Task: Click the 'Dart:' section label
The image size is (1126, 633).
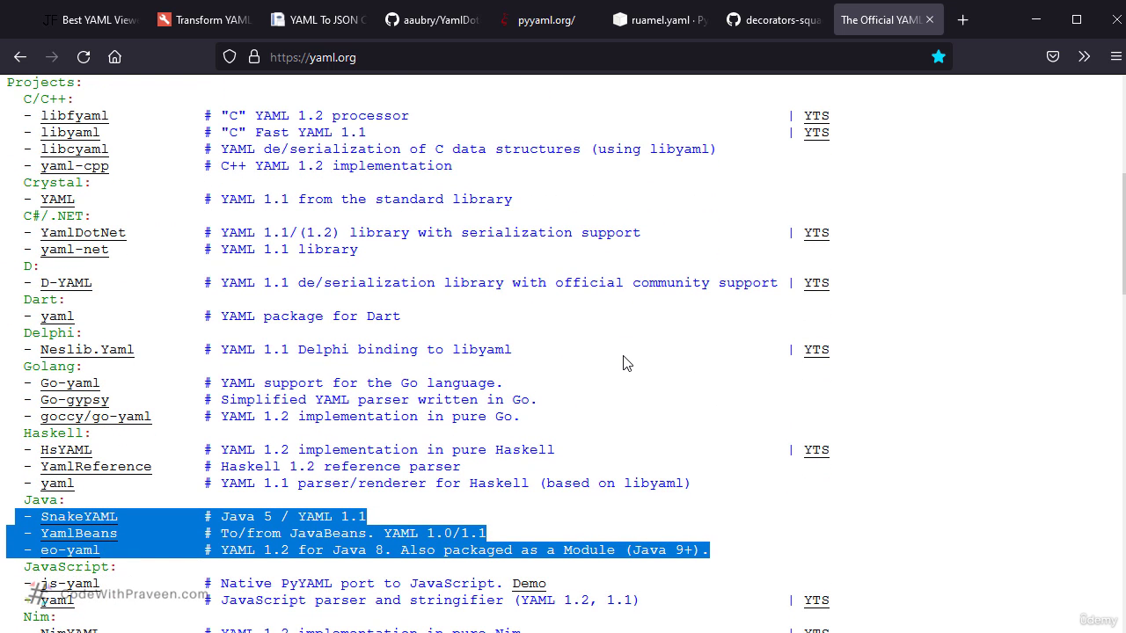Action: pos(45,300)
